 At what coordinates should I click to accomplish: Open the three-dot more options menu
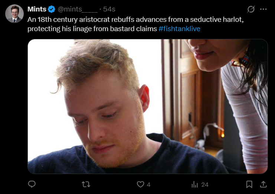(x=263, y=9)
